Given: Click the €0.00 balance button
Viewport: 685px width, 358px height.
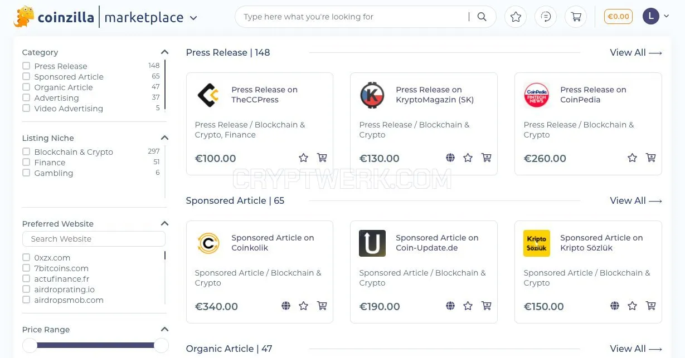Looking at the screenshot, I should 618,16.
